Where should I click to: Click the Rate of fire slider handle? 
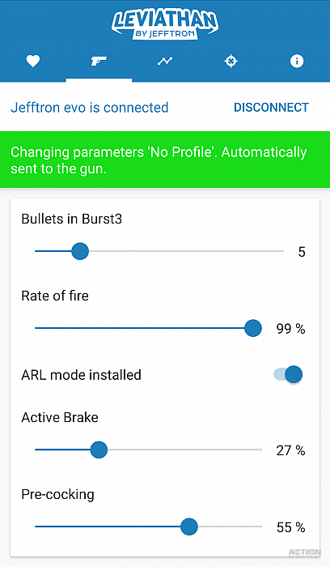point(252,328)
